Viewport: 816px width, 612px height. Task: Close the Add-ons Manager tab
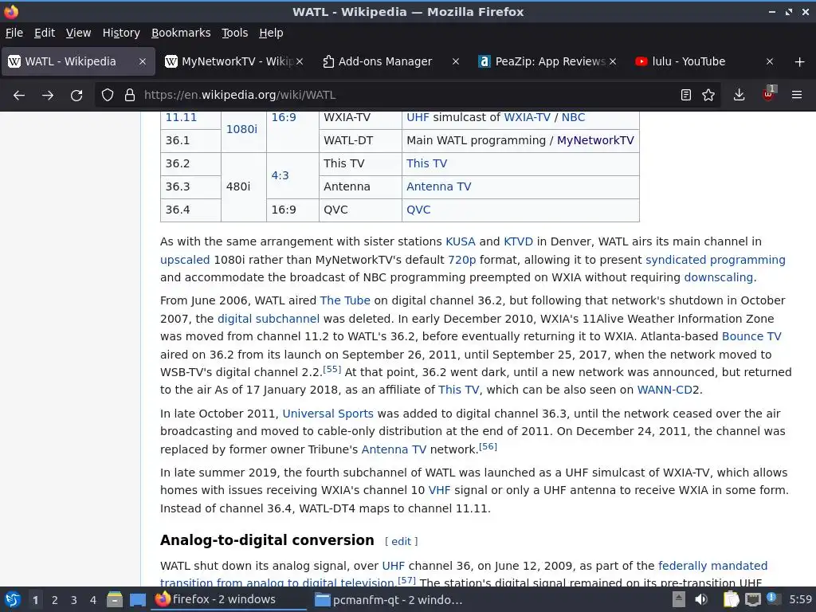click(455, 61)
